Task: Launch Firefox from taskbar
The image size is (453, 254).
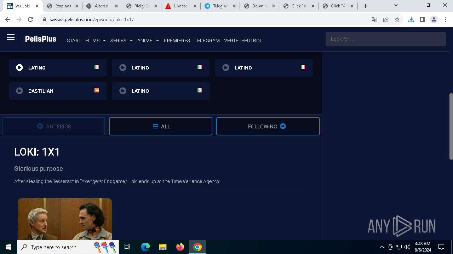Action: (180, 247)
